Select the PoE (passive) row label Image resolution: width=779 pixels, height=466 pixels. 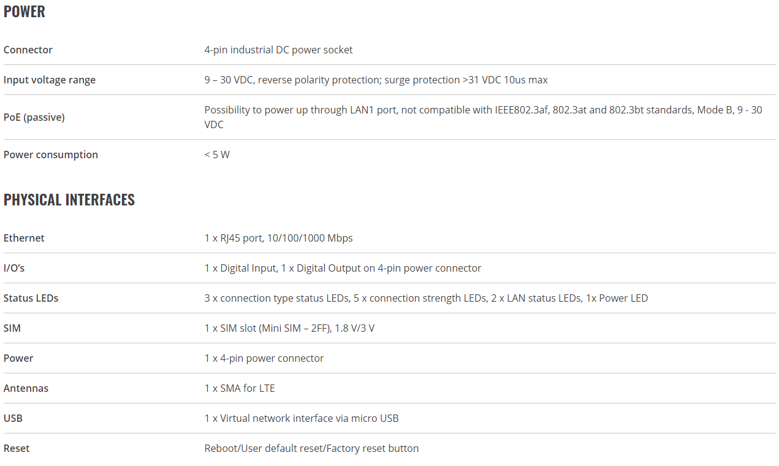click(x=34, y=117)
